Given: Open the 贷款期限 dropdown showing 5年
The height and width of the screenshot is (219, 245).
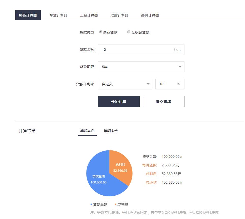Looking at the screenshot, I should click(141, 67).
